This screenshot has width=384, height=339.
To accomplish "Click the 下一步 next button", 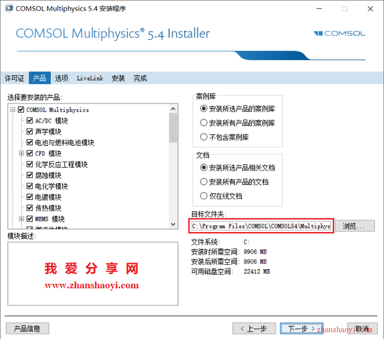I will pos(302,328).
